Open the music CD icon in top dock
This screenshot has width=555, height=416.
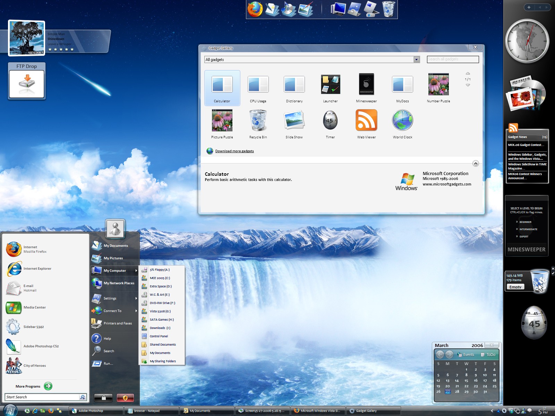click(288, 9)
